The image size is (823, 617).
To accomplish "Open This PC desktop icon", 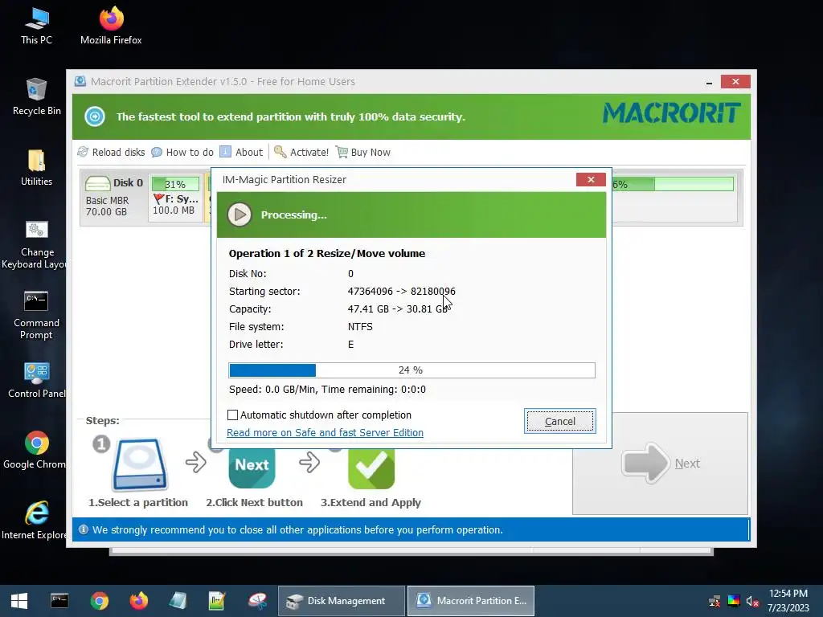I will point(36,26).
